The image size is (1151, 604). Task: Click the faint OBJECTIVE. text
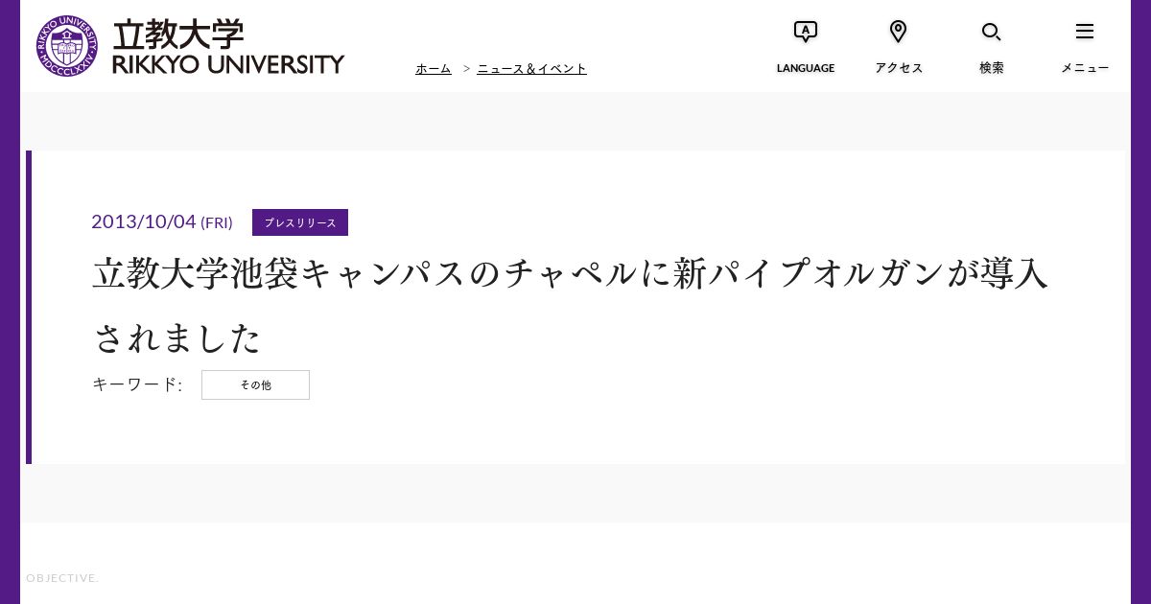pyautogui.click(x=62, y=578)
